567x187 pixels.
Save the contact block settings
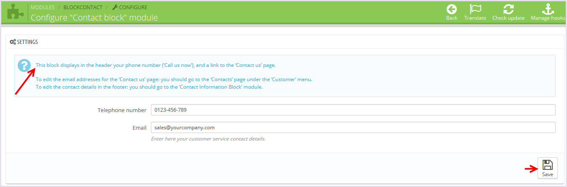click(547, 168)
